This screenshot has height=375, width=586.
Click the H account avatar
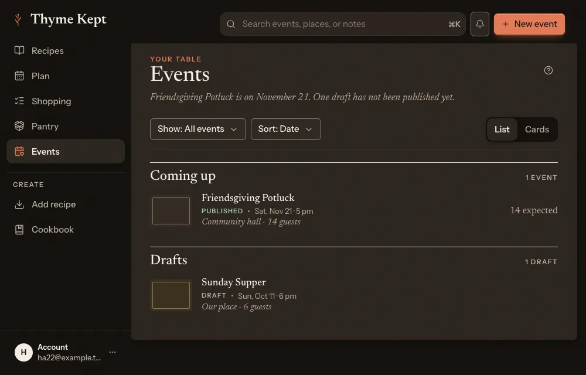click(23, 352)
